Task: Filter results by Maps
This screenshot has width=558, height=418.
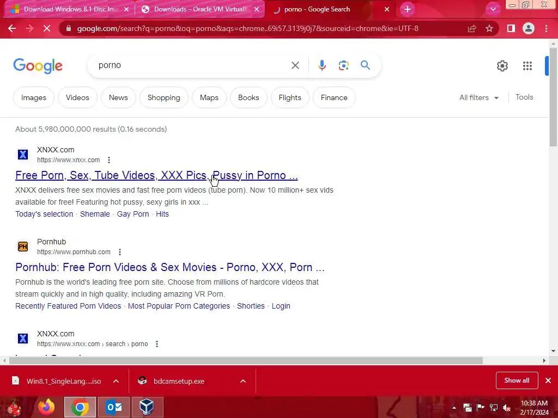Action: pyautogui.click(x=209, y=97)
